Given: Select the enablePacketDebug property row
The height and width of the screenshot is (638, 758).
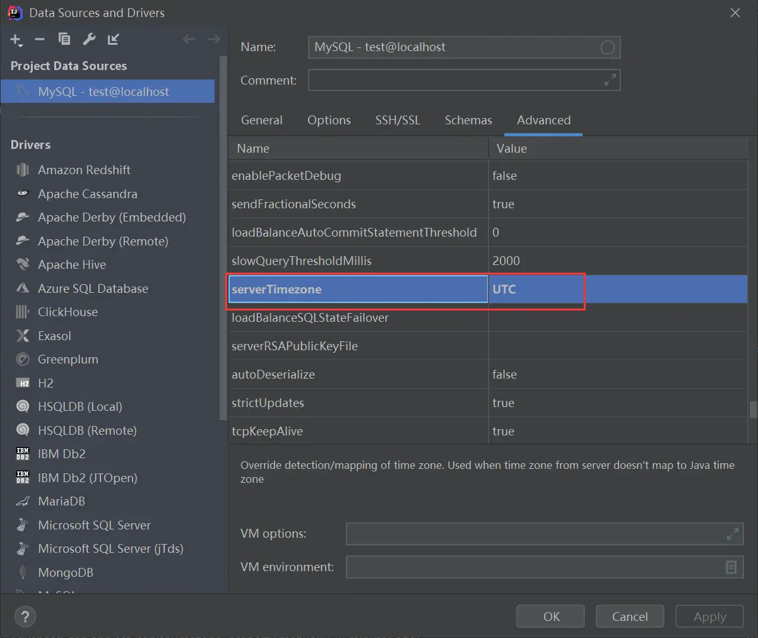Looking at the screenshot, I should tap(488, 175).
